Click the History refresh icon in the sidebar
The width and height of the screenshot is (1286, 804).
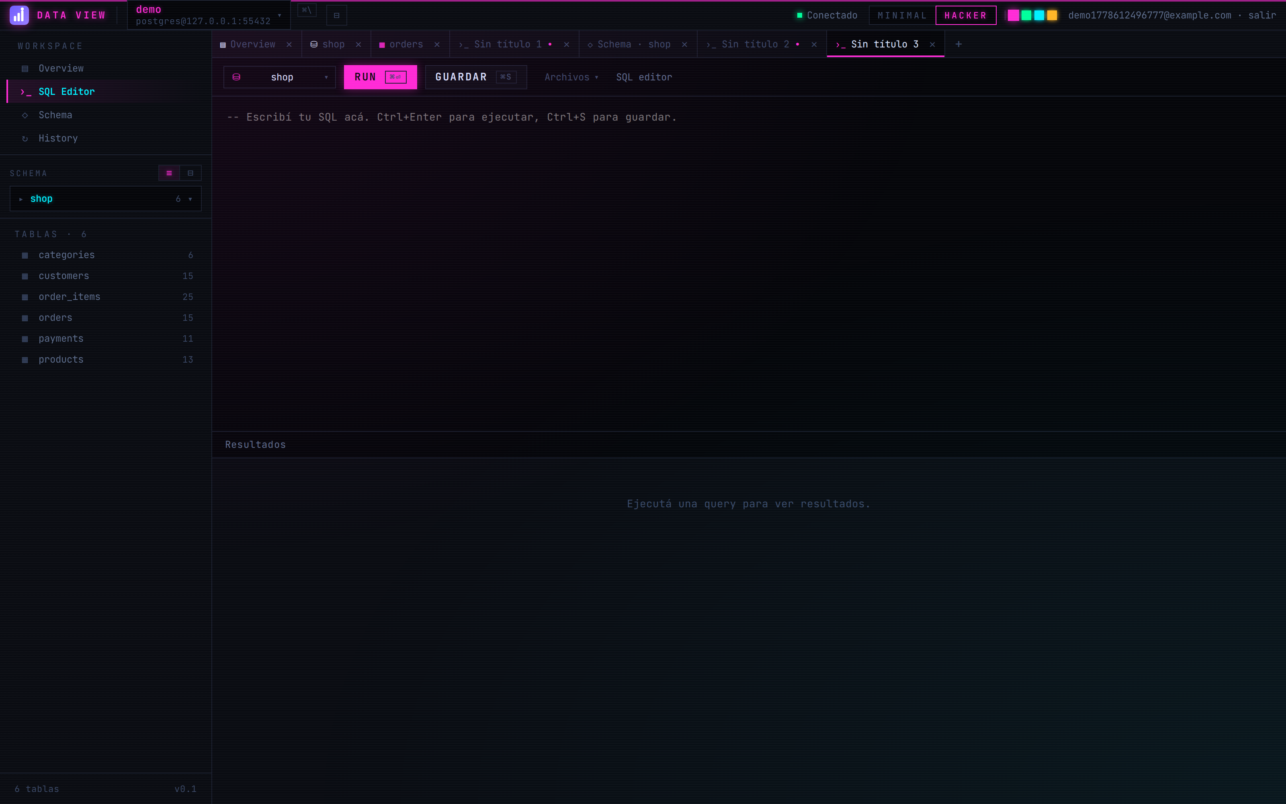click(25, 139)
